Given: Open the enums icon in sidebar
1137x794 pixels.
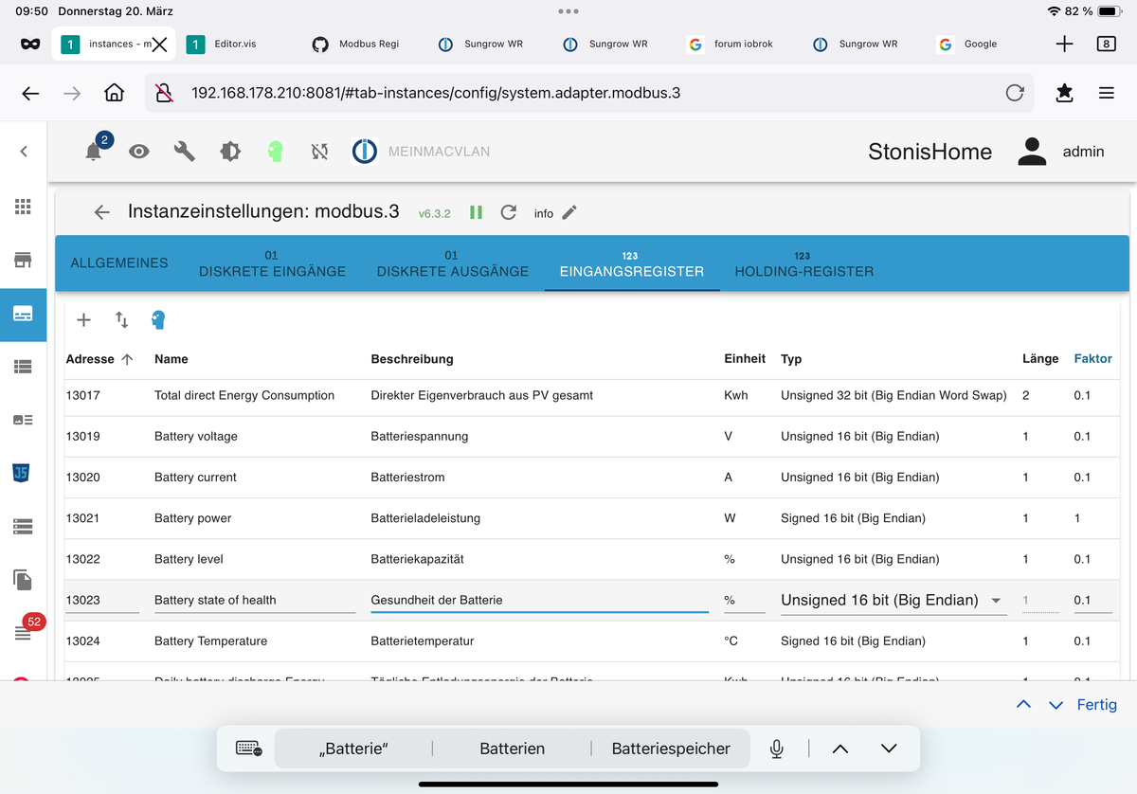Looking at the screenshot, I should point(23,419).
